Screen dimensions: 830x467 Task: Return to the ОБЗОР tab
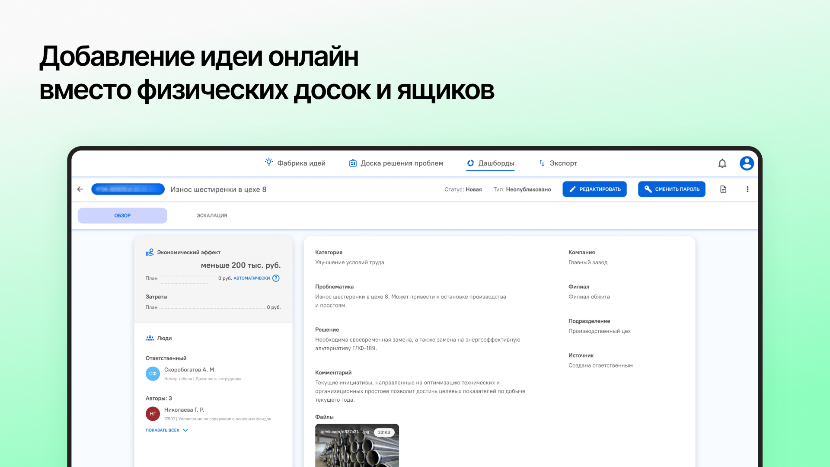click(122, 215)
